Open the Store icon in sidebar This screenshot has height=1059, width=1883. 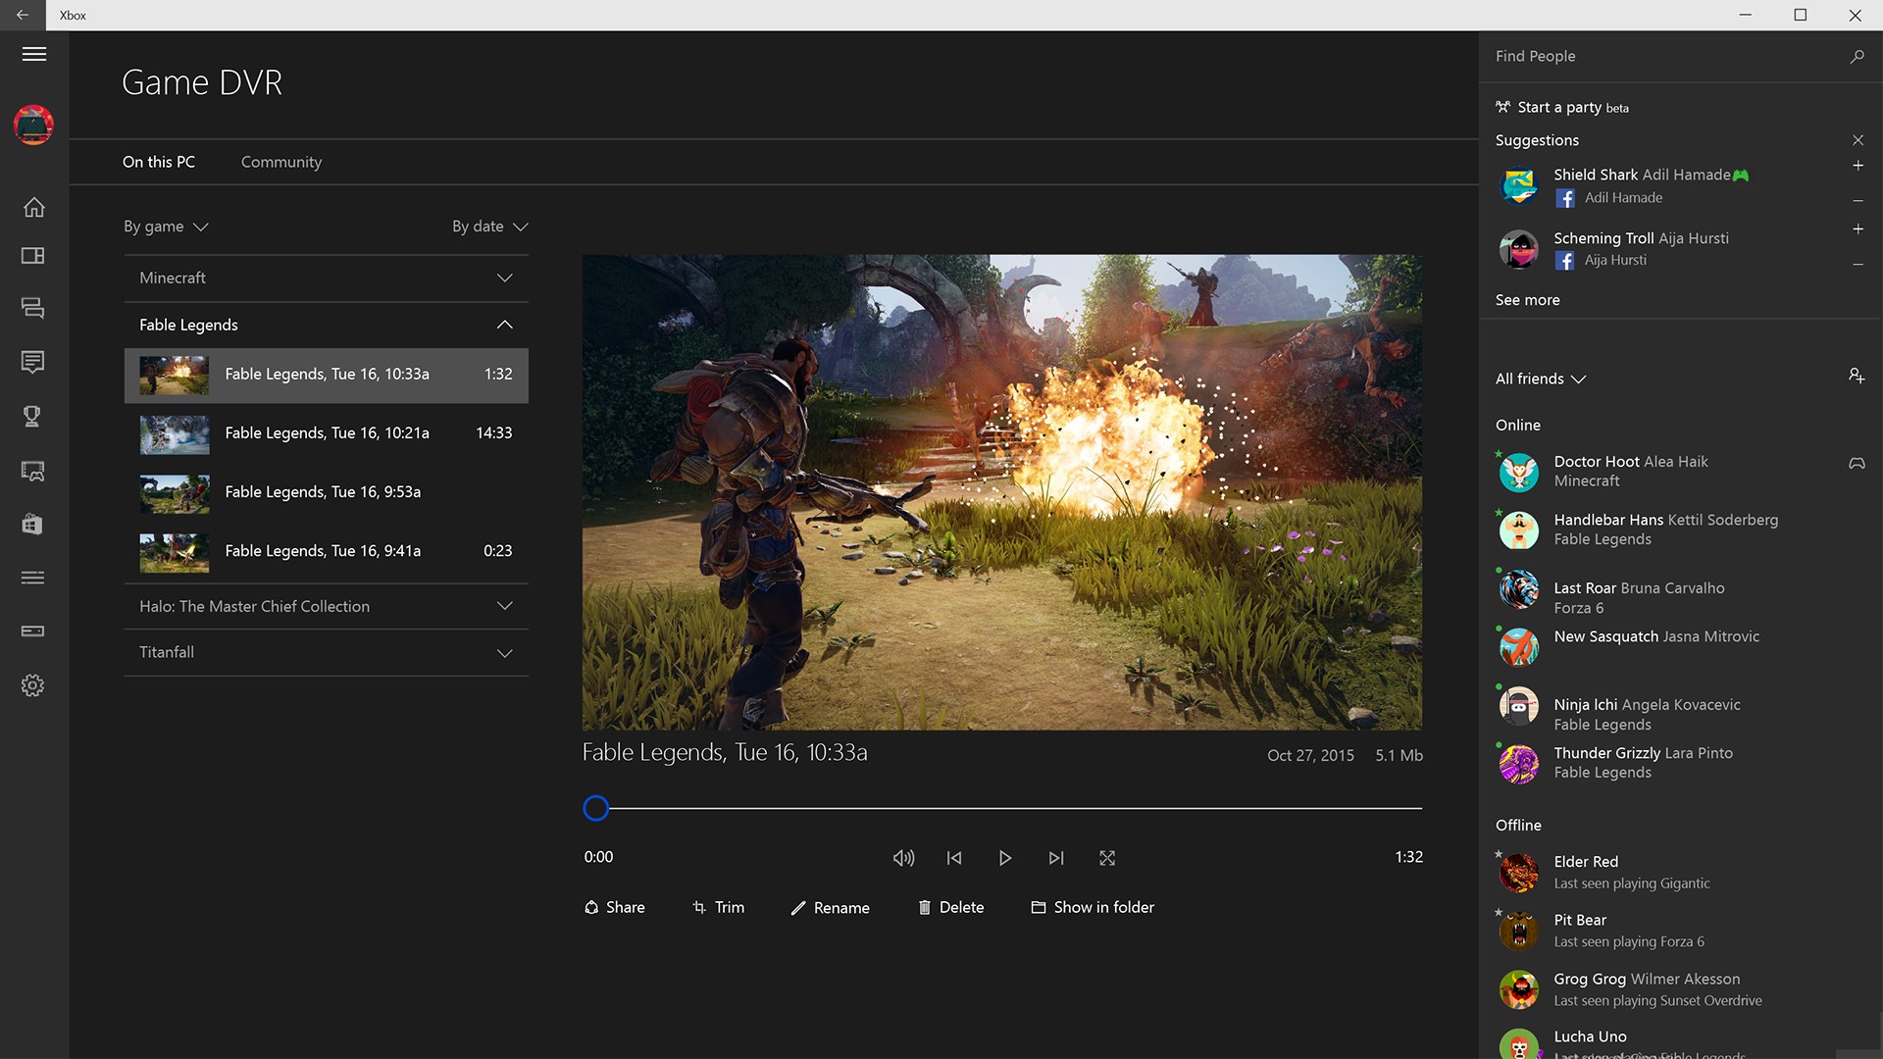tap(32, 525)
